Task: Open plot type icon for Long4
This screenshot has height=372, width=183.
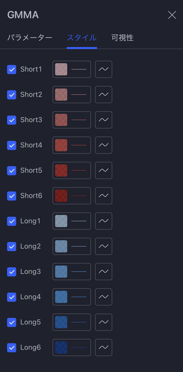Action: click(x=104, y=297)
